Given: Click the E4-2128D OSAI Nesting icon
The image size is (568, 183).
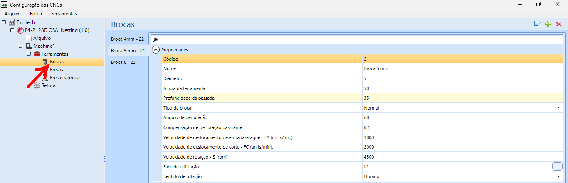Looking at the screenshot, I should 20,30.
